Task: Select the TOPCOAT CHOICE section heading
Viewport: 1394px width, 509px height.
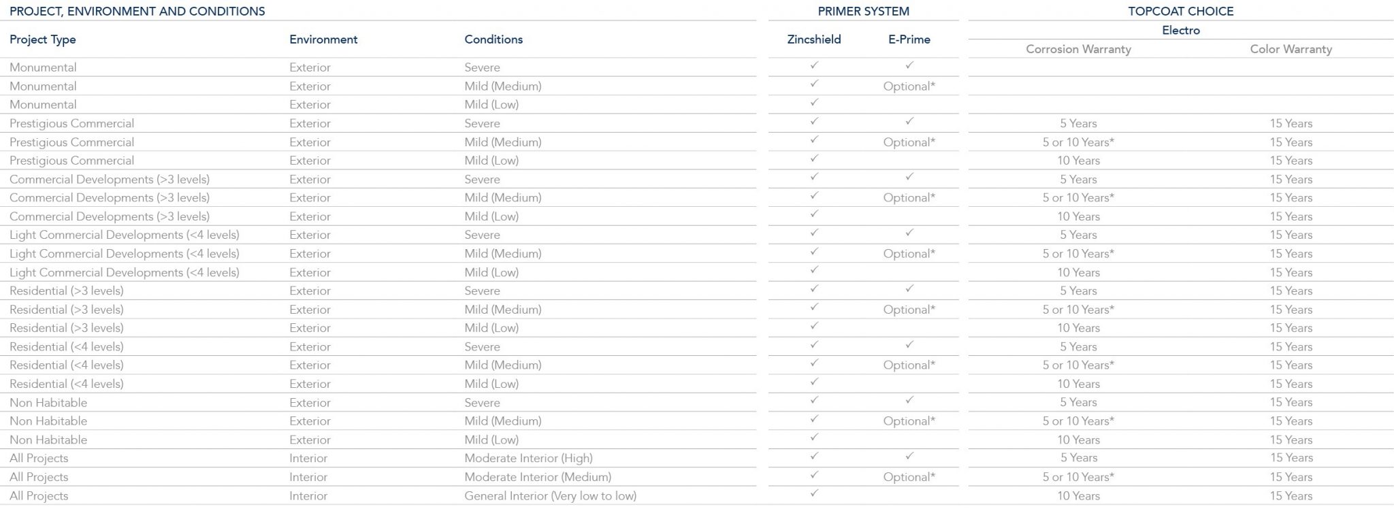Action: [1180, 11]
